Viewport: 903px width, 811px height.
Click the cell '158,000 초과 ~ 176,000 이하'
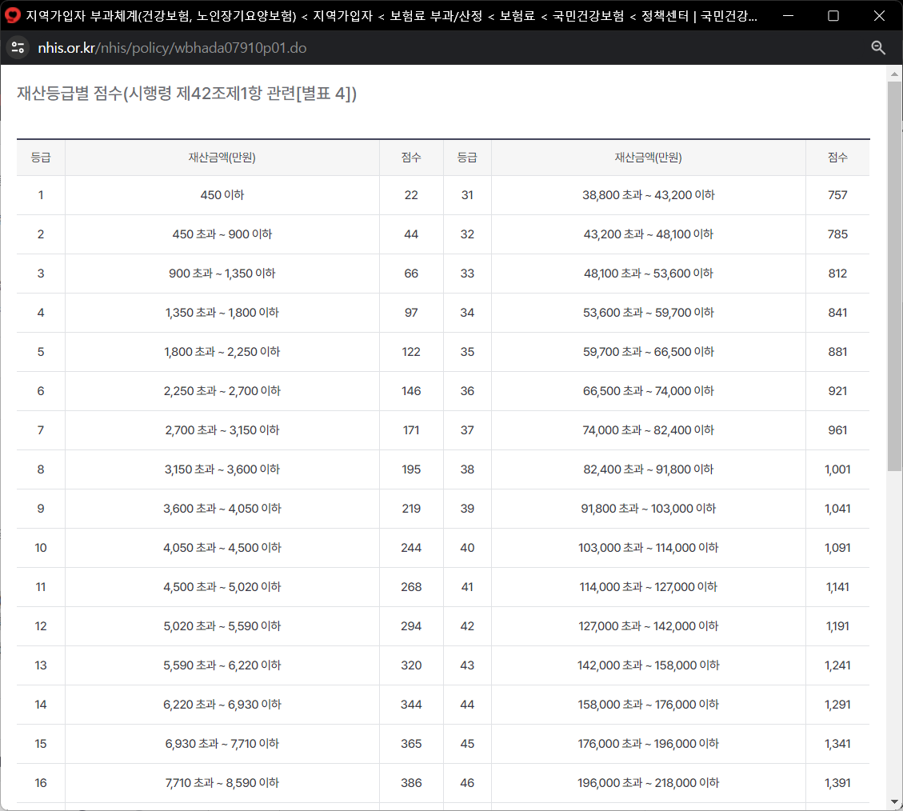(649, 705)
